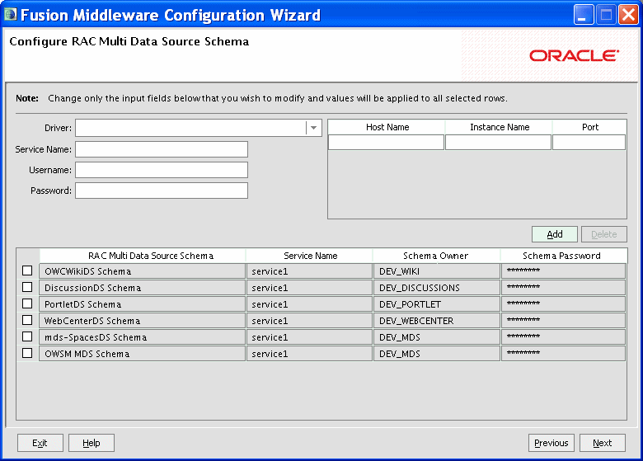Click the DEV_PORTLET schema owner cell
The height and width of the screenshot is (461, 643).
click(x=436, y=304)
